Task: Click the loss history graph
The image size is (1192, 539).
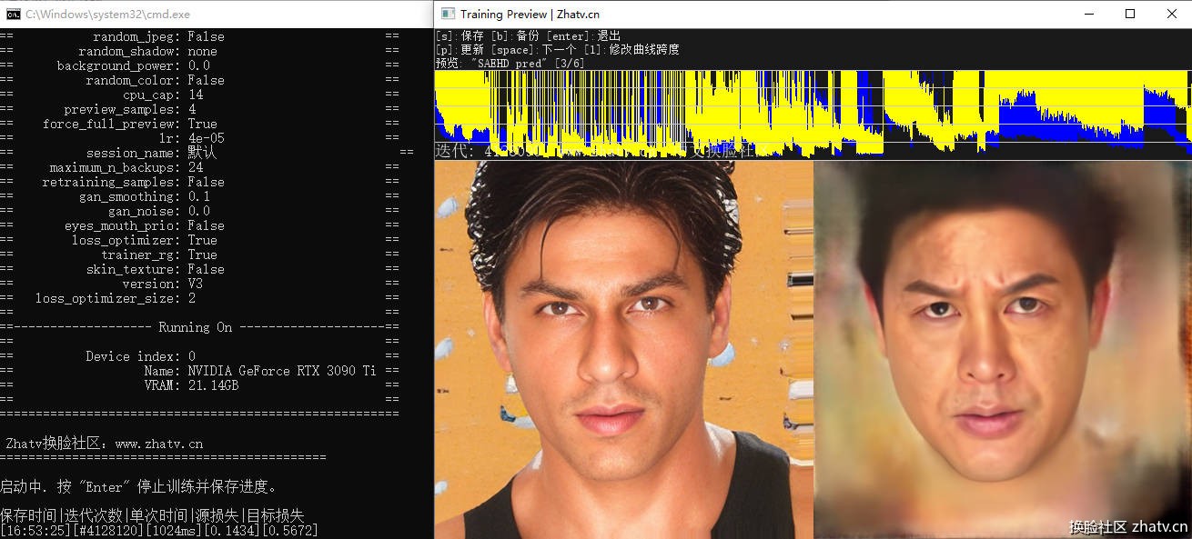Action: point(813,114)
